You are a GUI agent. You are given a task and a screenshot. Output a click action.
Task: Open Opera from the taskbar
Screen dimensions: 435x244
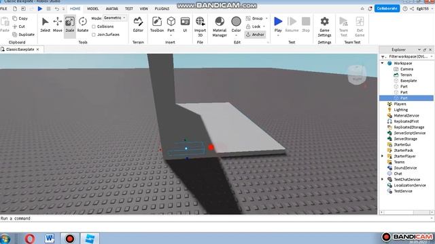[x=30, y=238]
